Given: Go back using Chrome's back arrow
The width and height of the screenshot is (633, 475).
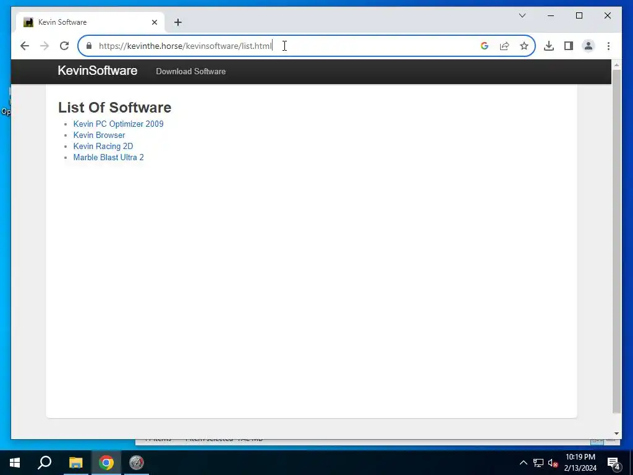Looking at the screenshot, I should click(x=25, y=46).
